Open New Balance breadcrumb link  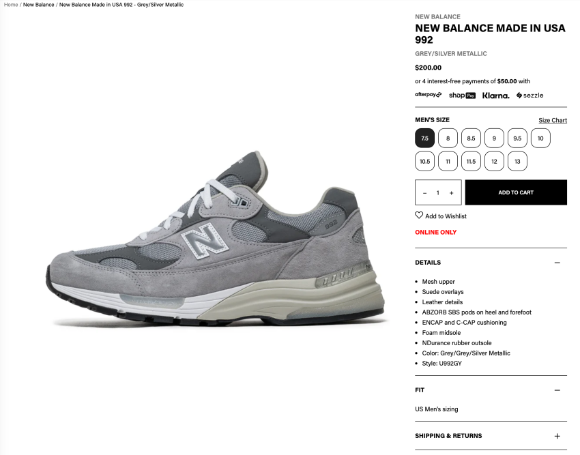(38, 5)
